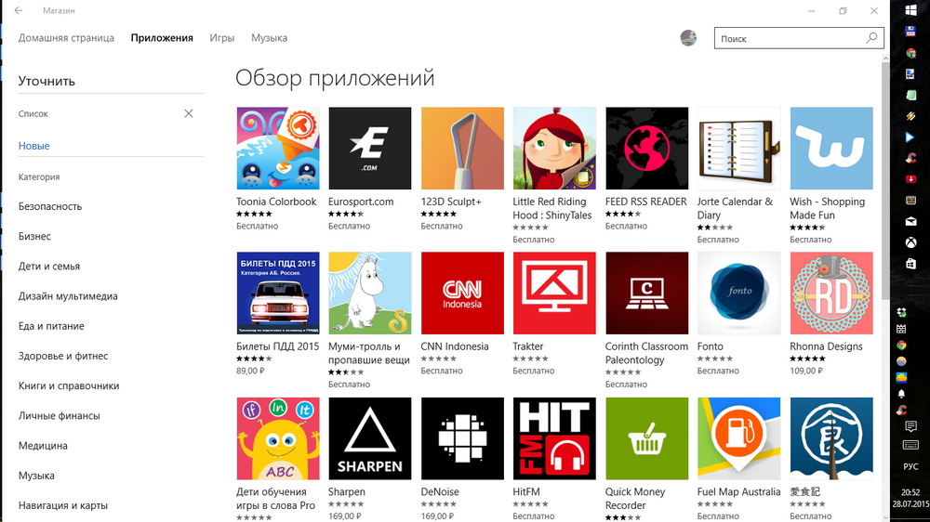Select the 123D Sculpt+ app icon
This screenshot has width=930, height=522.
pyautogui.click(x=462, y=149)
